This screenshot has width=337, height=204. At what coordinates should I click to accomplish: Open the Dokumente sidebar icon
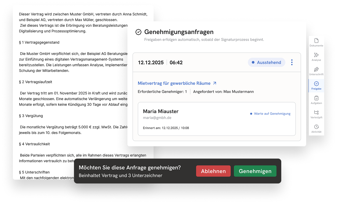(x=316, y=41)
